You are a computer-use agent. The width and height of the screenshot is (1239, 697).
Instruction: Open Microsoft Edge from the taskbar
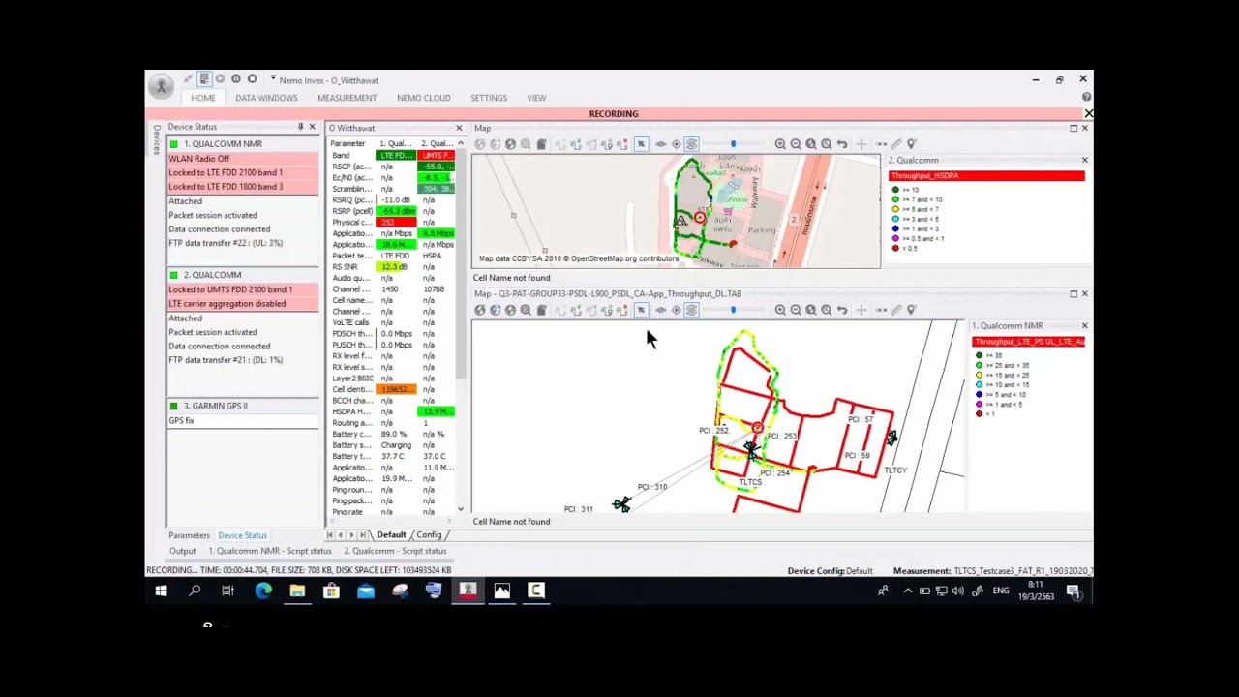pos(263,591)
